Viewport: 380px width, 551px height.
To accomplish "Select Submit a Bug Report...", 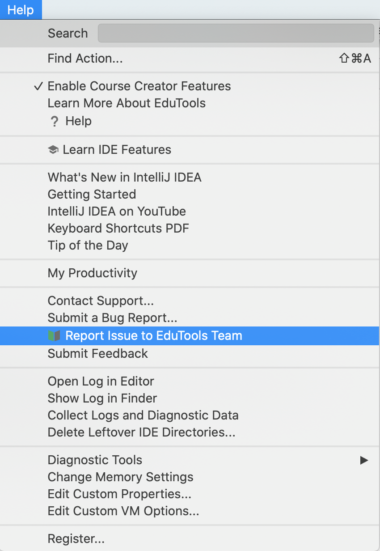I will click(x=190, y=318).
